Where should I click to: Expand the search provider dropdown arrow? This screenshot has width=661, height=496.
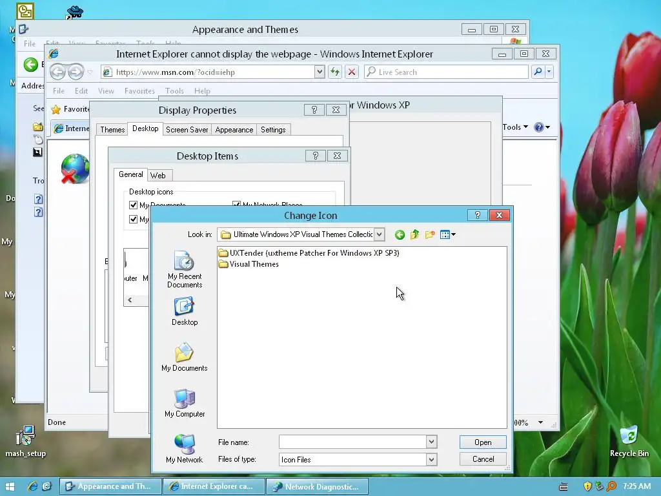pos(549,72)
